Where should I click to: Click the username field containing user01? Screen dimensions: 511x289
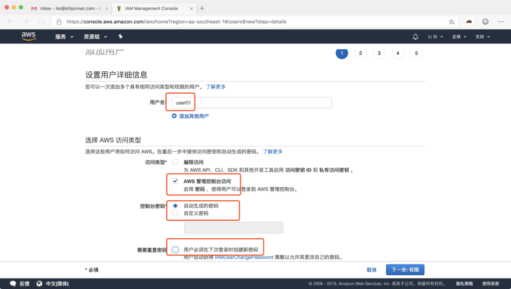[x=252, y=103]
